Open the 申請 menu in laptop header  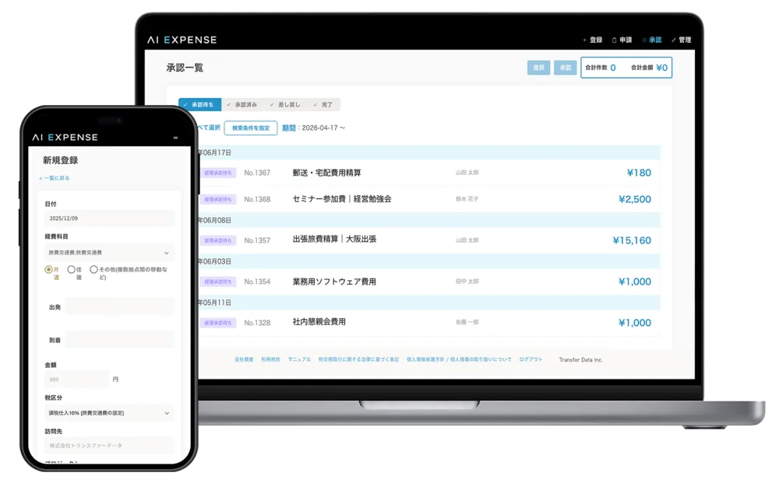(622, 40)
